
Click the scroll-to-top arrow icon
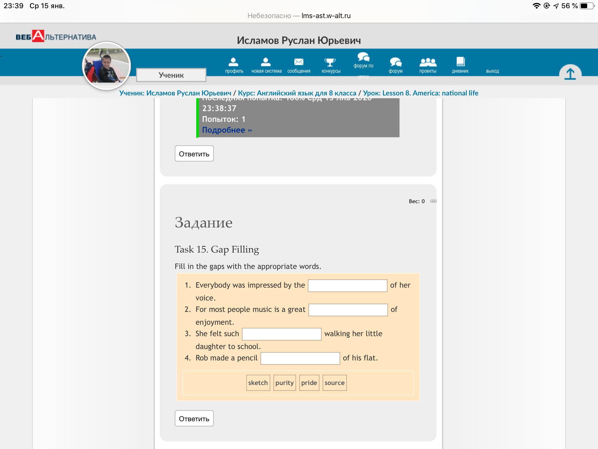(570, 73)
